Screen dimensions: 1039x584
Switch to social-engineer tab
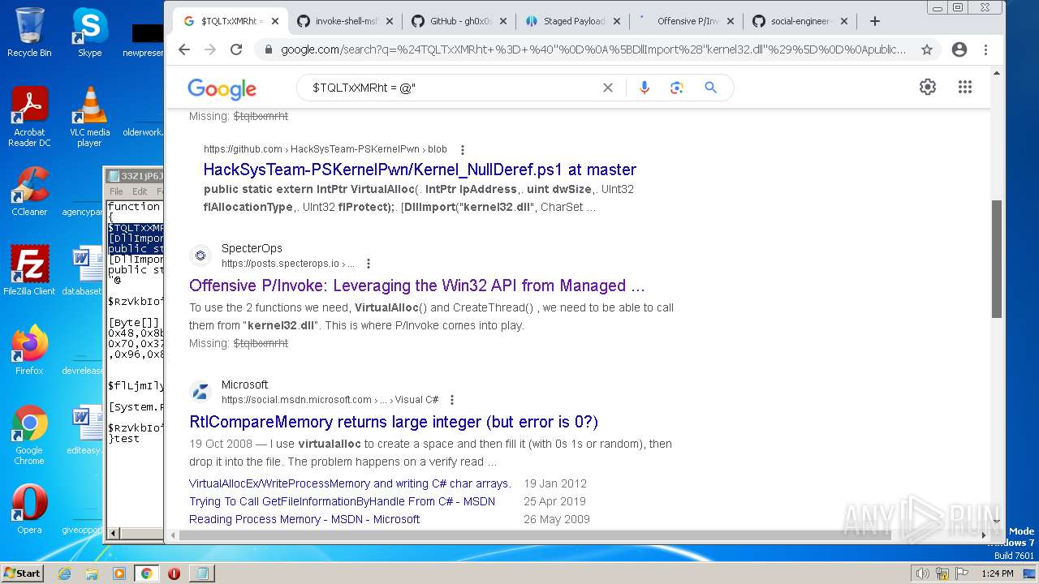coord(801,21)
